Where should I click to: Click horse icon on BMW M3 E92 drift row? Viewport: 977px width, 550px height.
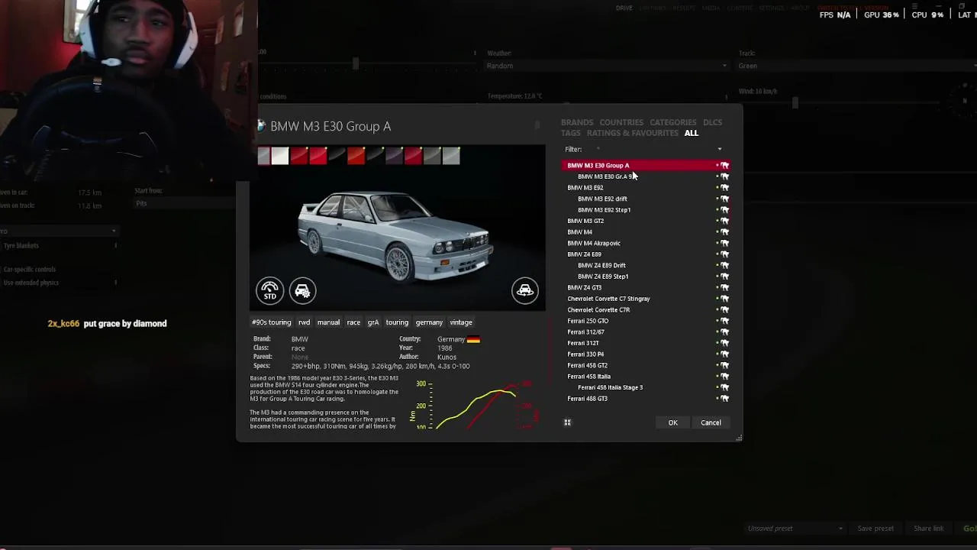tap(724, 199)
